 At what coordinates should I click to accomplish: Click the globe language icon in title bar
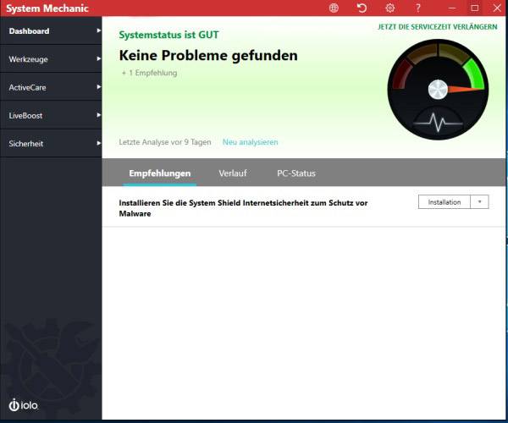(x=334, y=8)
